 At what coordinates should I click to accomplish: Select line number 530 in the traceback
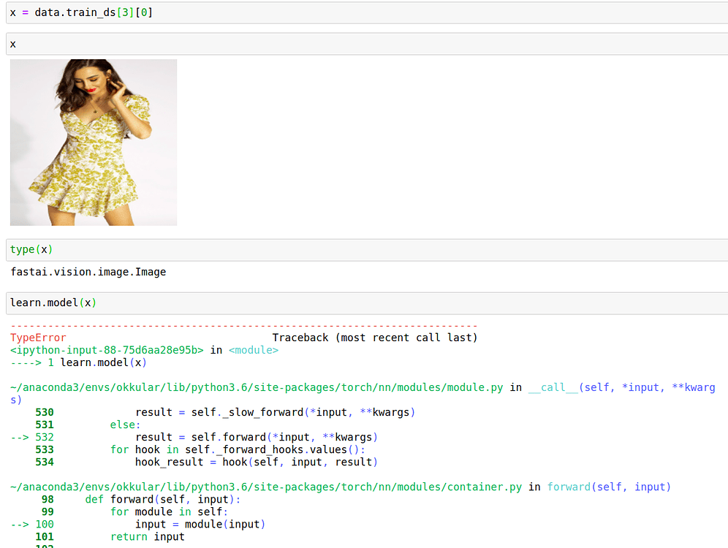pyautogui.click(x=45, y=411)
